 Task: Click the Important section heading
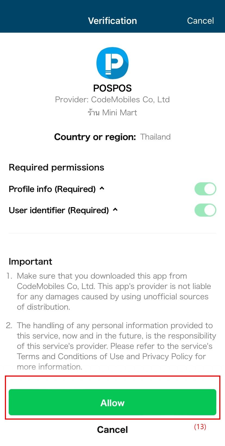pyautogui.click(x=30, y=262)
